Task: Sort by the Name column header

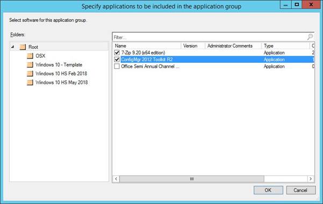Action: (x=147, y=46)
